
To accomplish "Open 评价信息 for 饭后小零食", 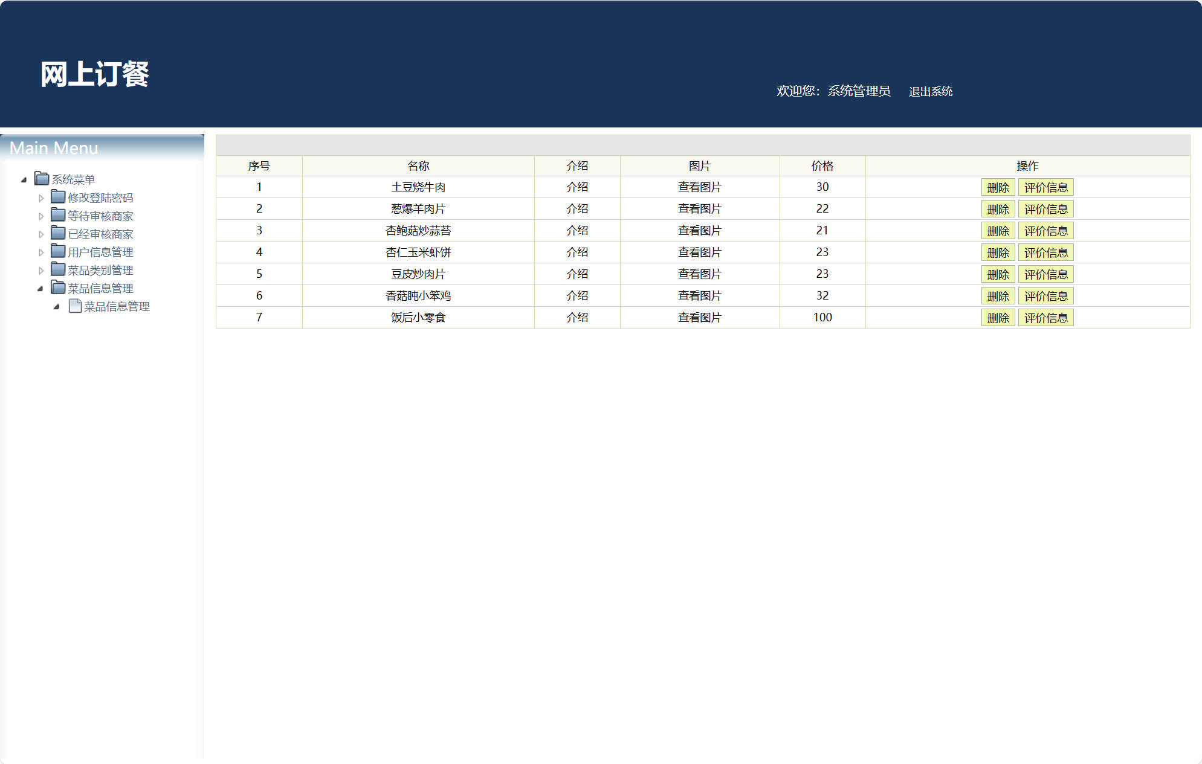I will [x=1045, y=317].
